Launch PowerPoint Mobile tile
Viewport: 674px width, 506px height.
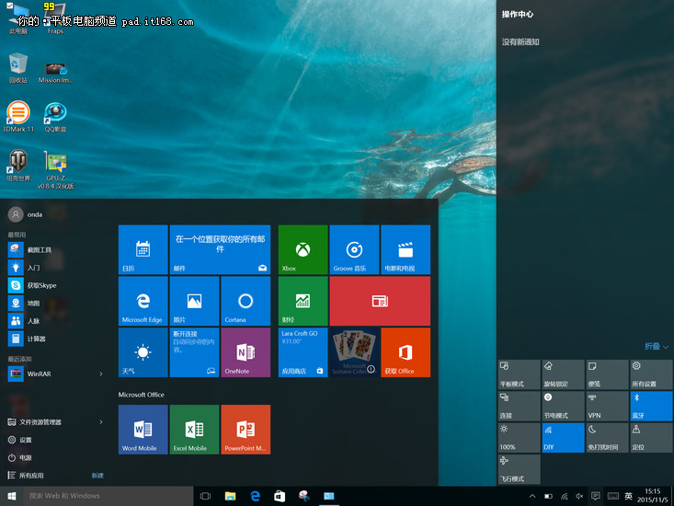tap(246, 429)
